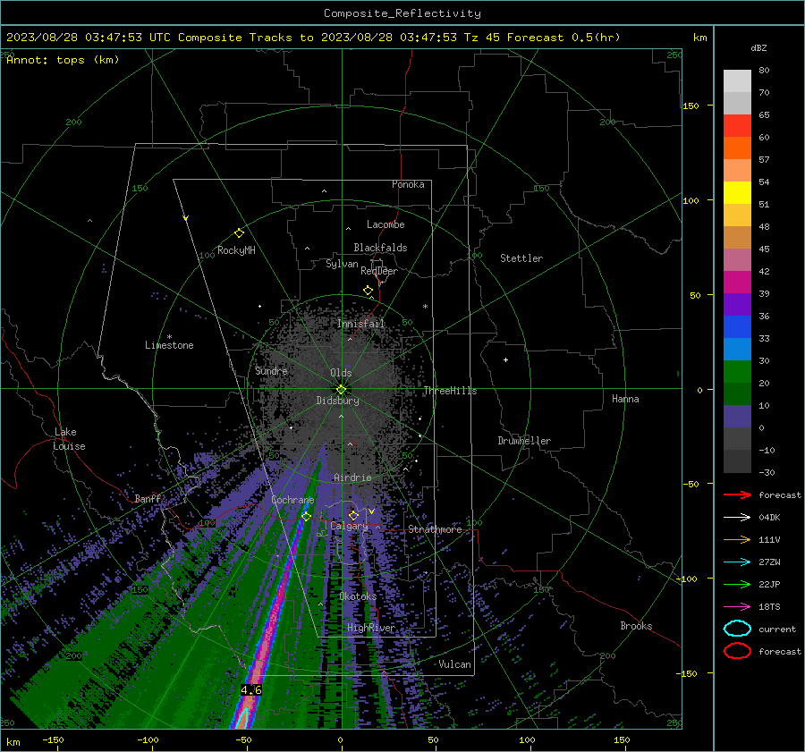Click the ThreeHills town label
The image size is (805, 752).
450,391
